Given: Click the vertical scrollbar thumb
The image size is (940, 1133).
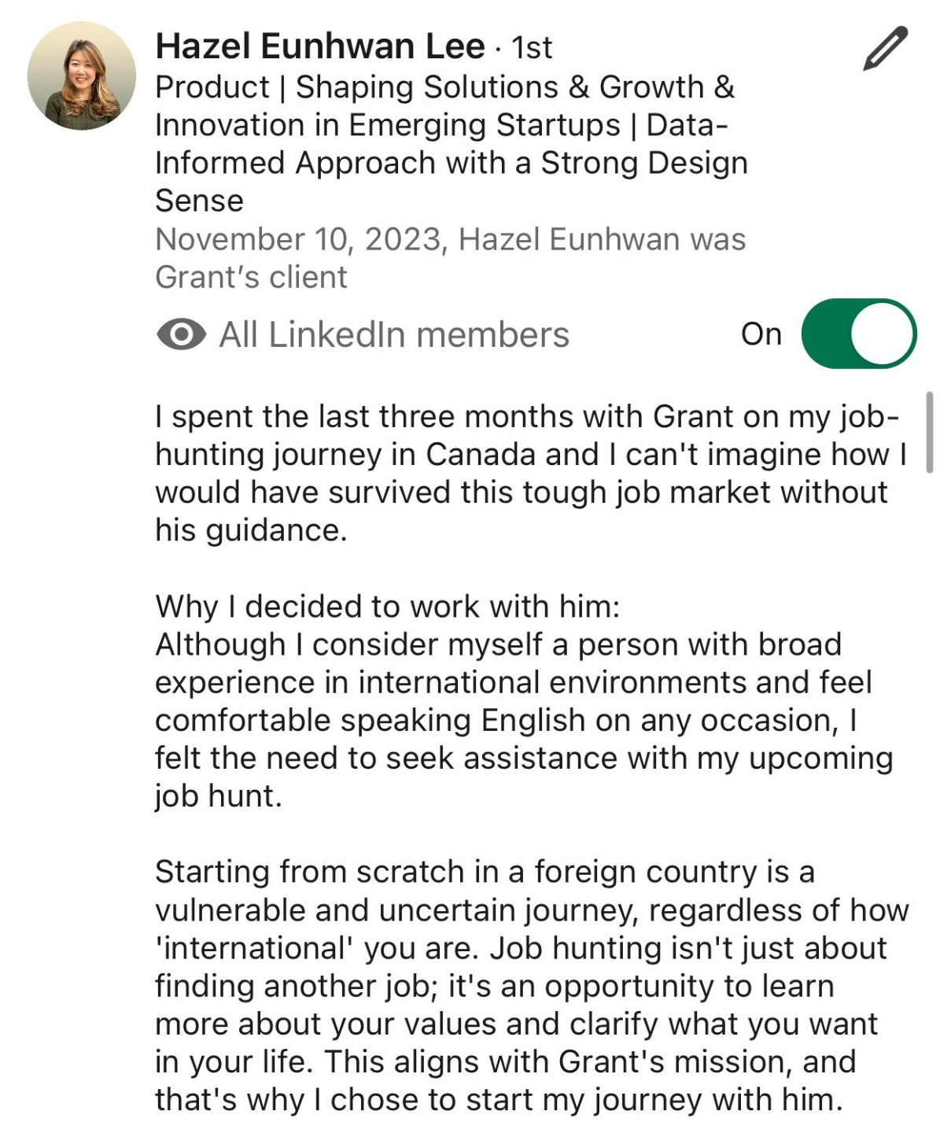Looking at the screenshot, I should point(930,431).
